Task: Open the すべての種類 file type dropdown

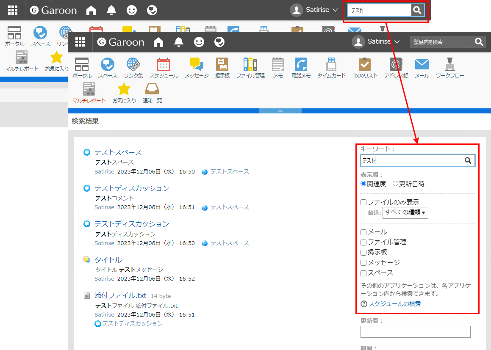Action: [405, 212]
